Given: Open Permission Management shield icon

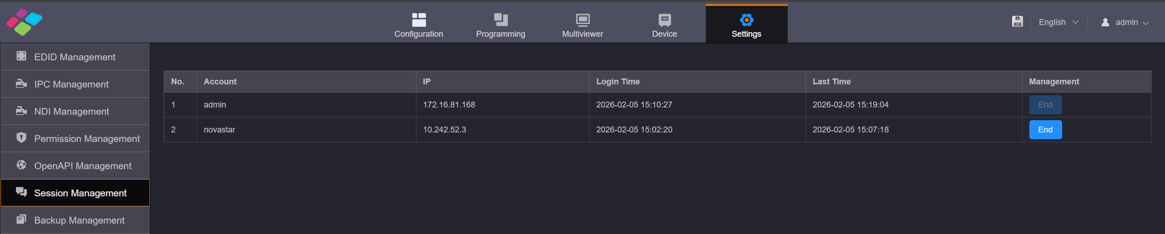Looking at the screenshot, I should (x=21, y=137).
